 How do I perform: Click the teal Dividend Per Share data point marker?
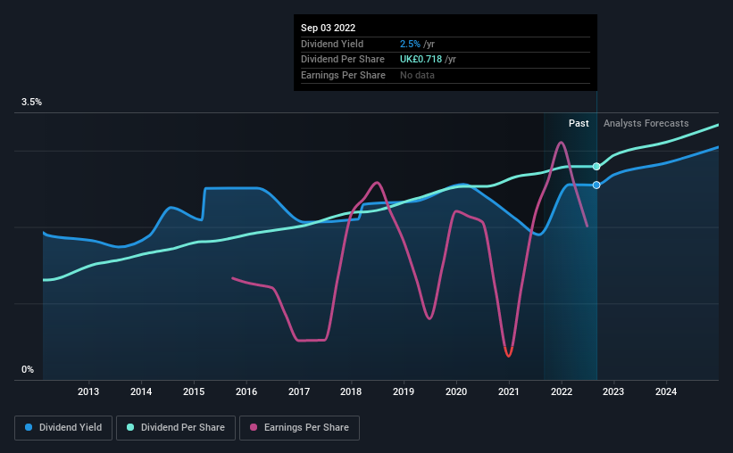coord(596,167)
